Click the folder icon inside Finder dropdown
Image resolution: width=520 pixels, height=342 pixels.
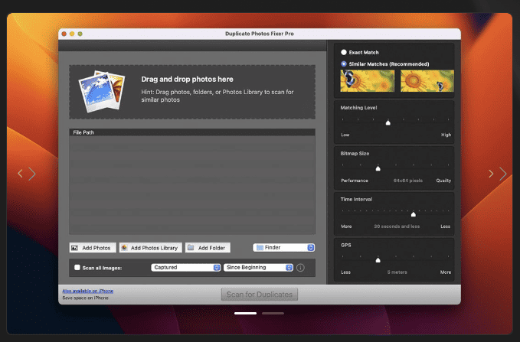[260, 248]
